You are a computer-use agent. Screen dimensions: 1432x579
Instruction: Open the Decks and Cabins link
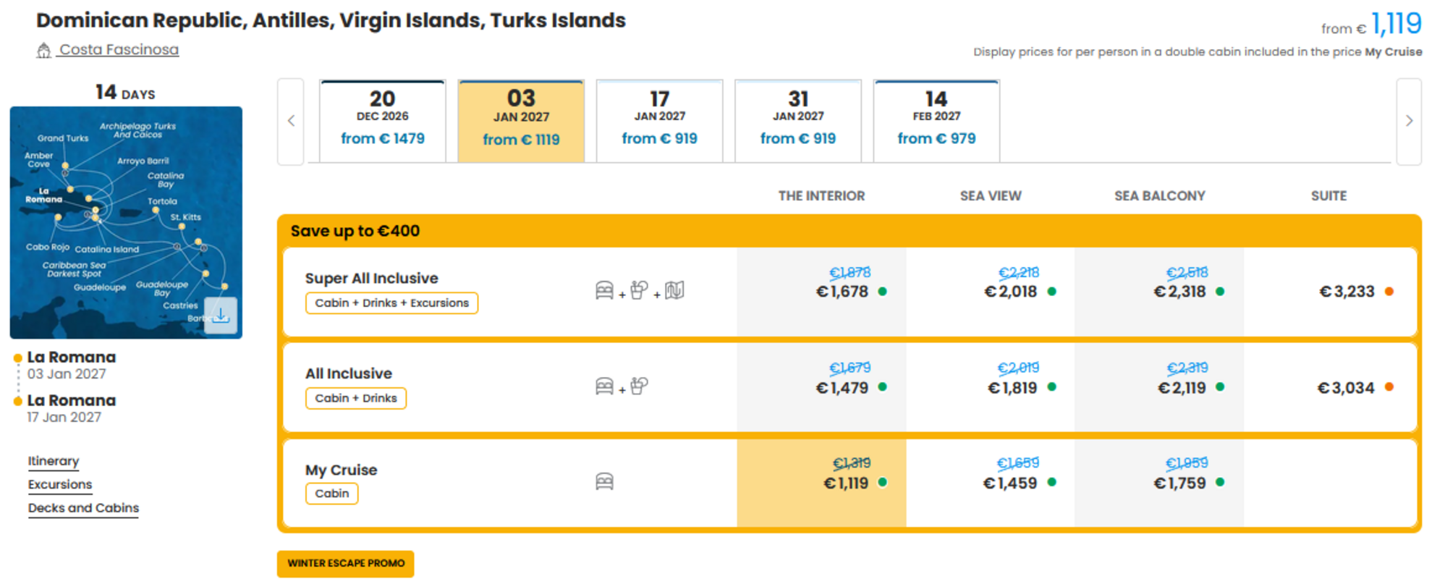pyautogui.click(x=83, y=508)
